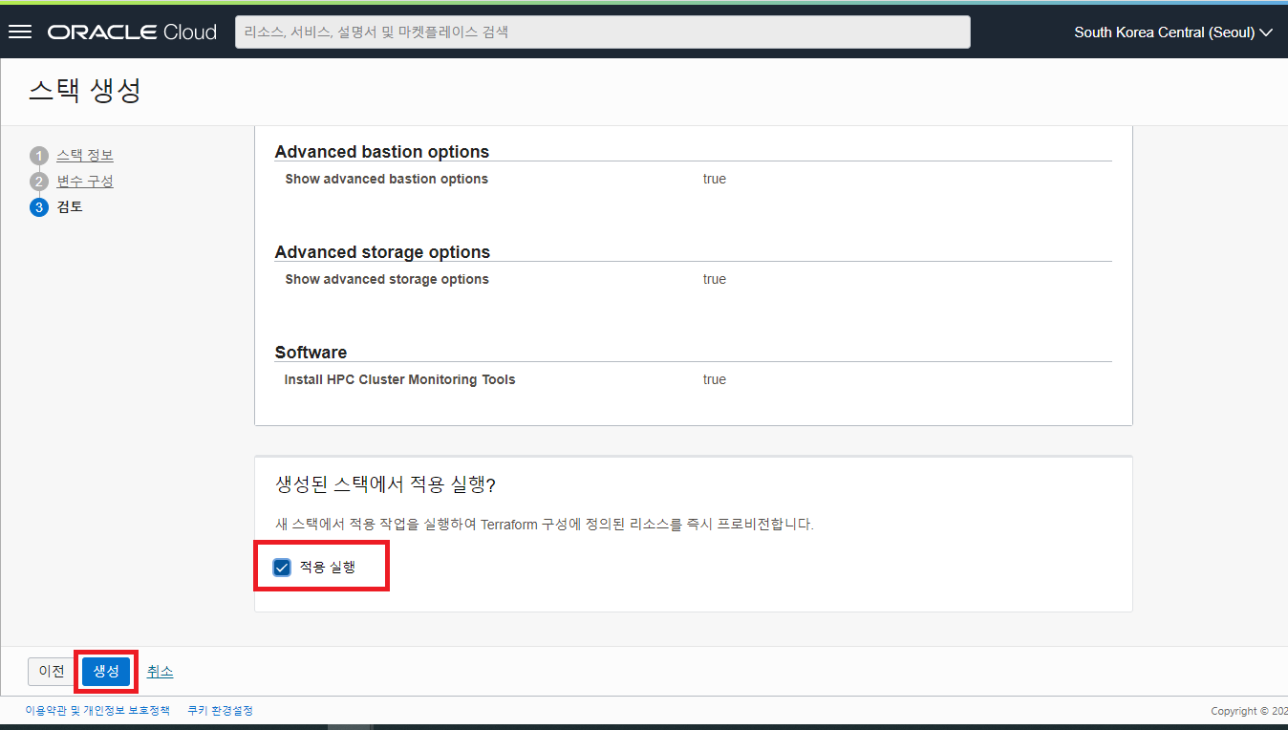1288x730 pixels.
Task: Focus the resource search field
Action: click(x=603, y=32)
